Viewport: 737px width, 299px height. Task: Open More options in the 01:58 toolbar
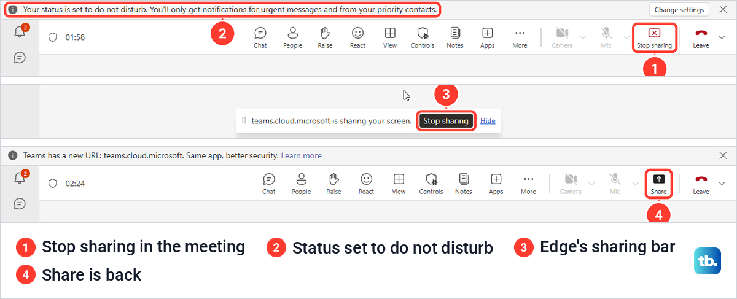pos(520,37)
